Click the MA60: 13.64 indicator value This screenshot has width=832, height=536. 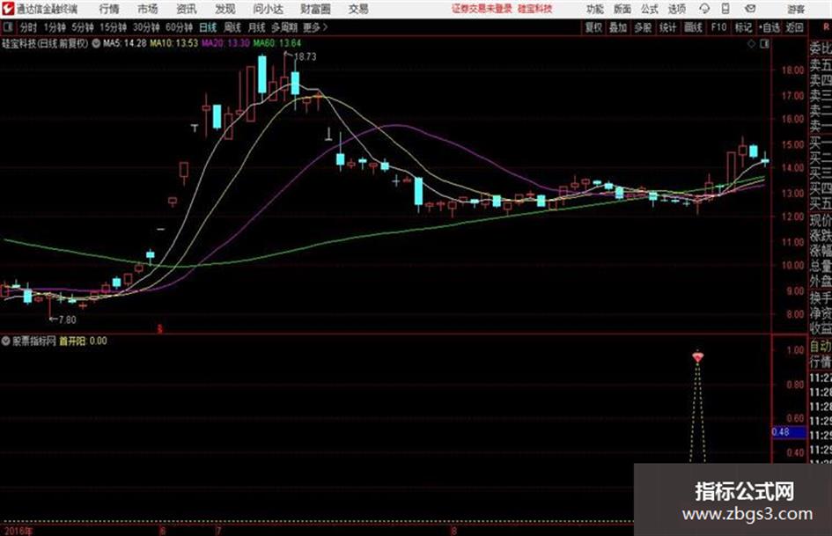277,43
